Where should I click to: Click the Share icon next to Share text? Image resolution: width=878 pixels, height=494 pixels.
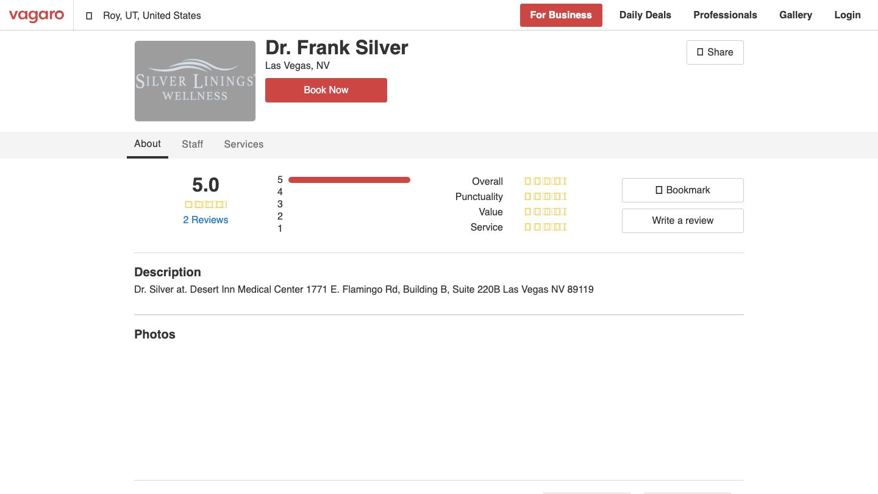pyautogui.click(x=700, y=52)
